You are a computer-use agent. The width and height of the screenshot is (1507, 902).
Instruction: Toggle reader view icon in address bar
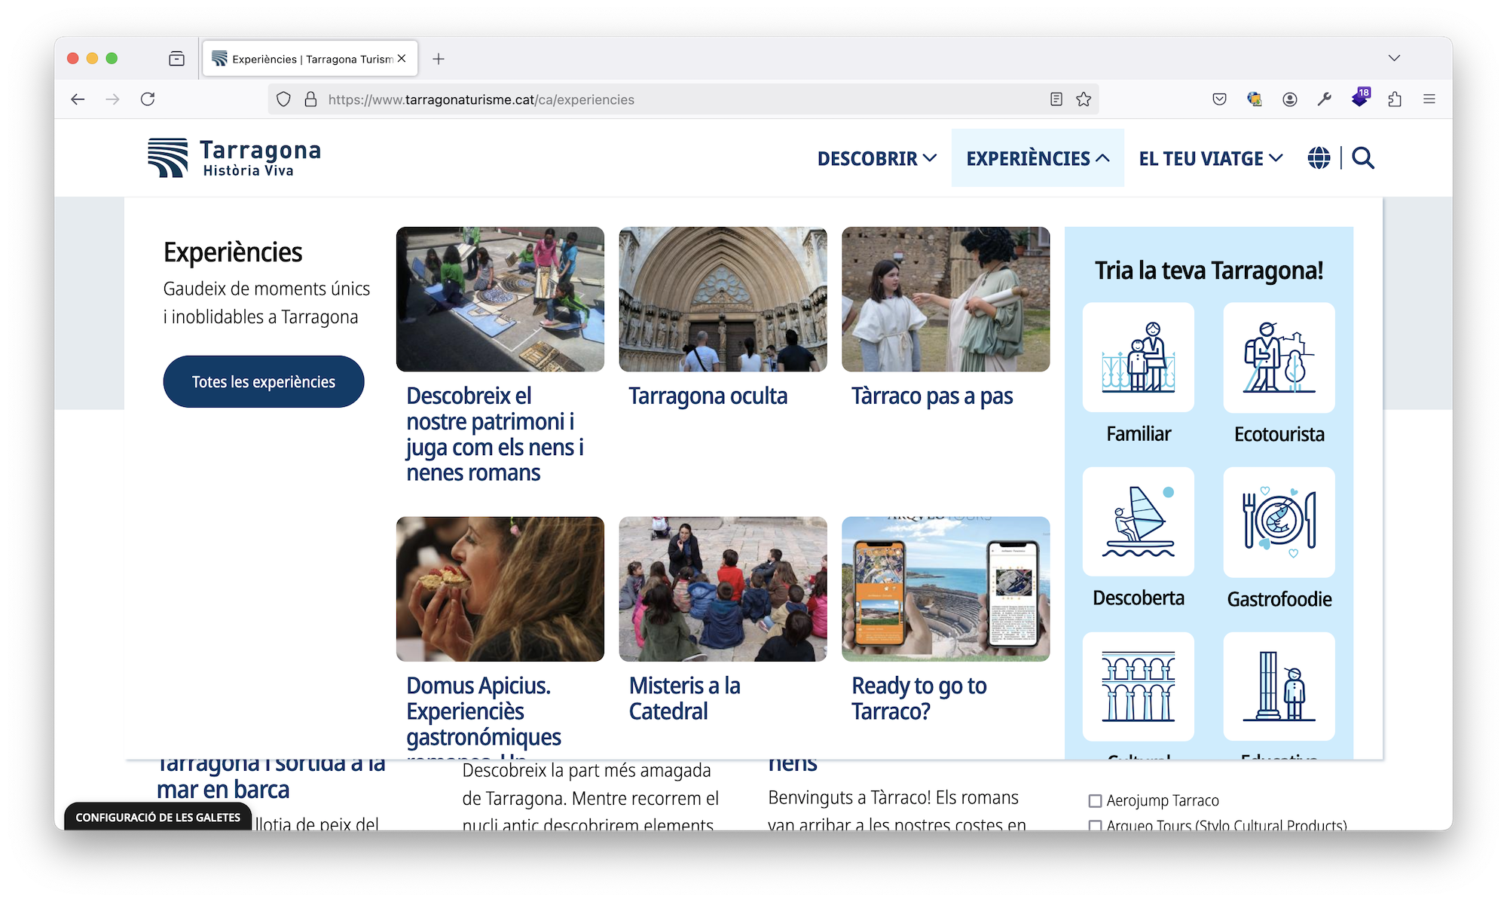coord(1056,99)
